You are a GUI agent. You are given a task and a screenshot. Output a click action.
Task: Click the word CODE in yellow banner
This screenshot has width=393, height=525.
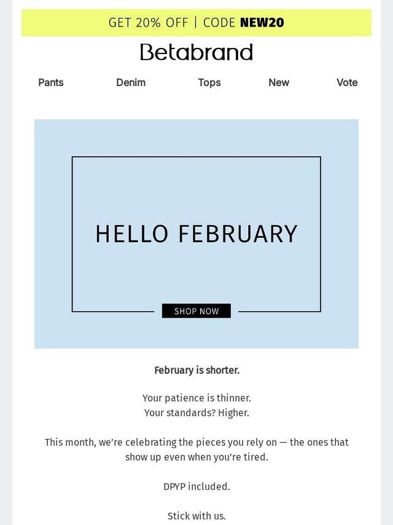point(219,23)
